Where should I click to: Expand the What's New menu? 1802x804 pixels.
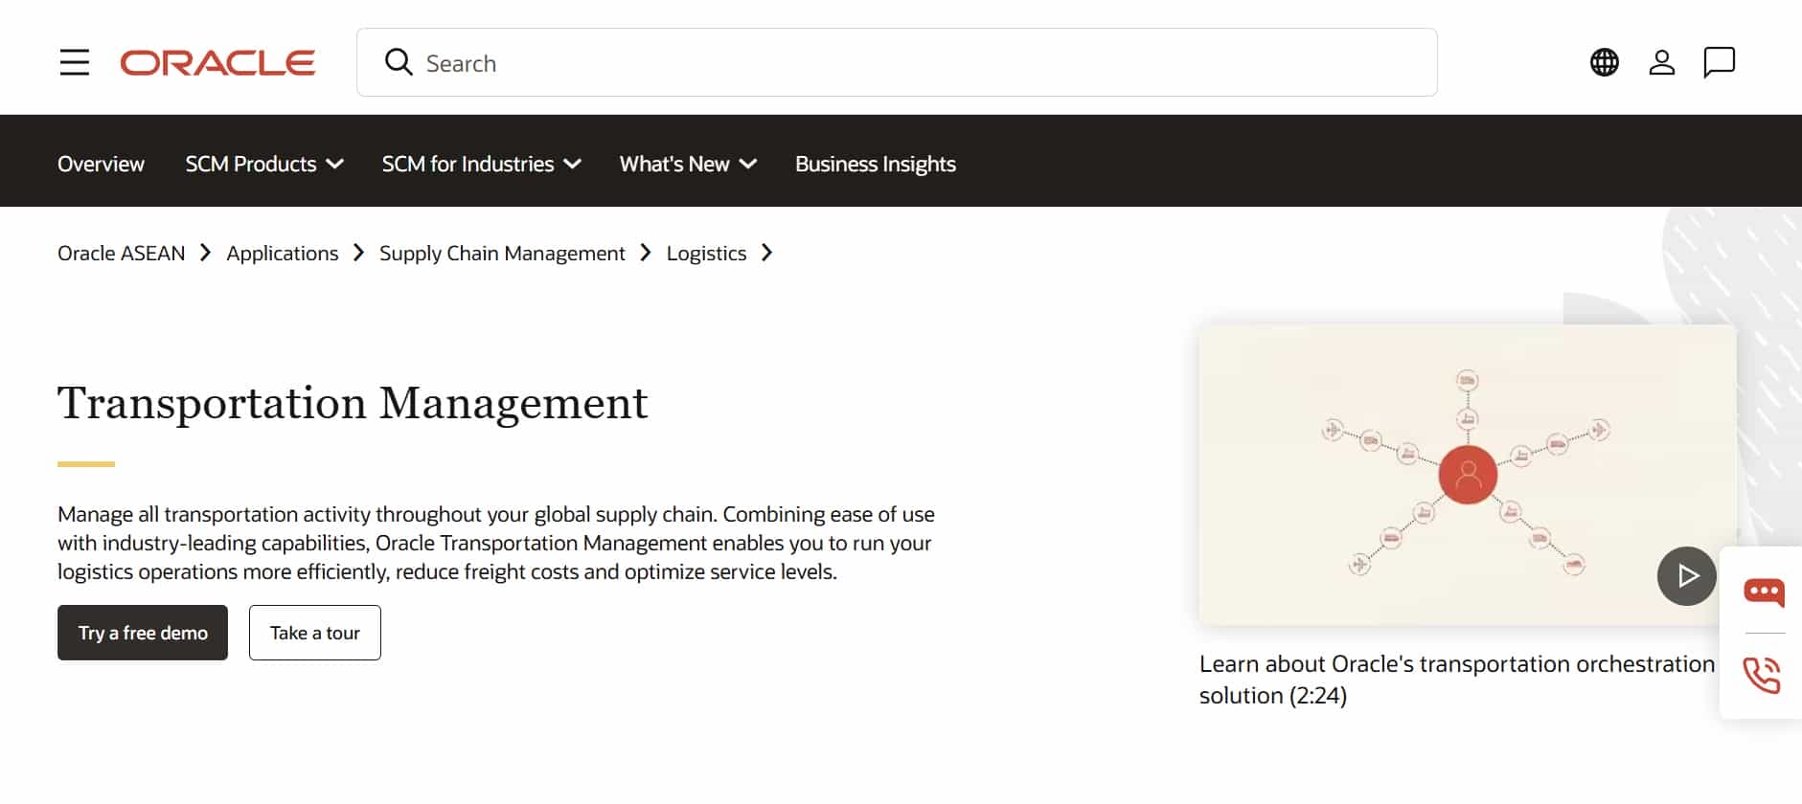(x=688, y=164)
